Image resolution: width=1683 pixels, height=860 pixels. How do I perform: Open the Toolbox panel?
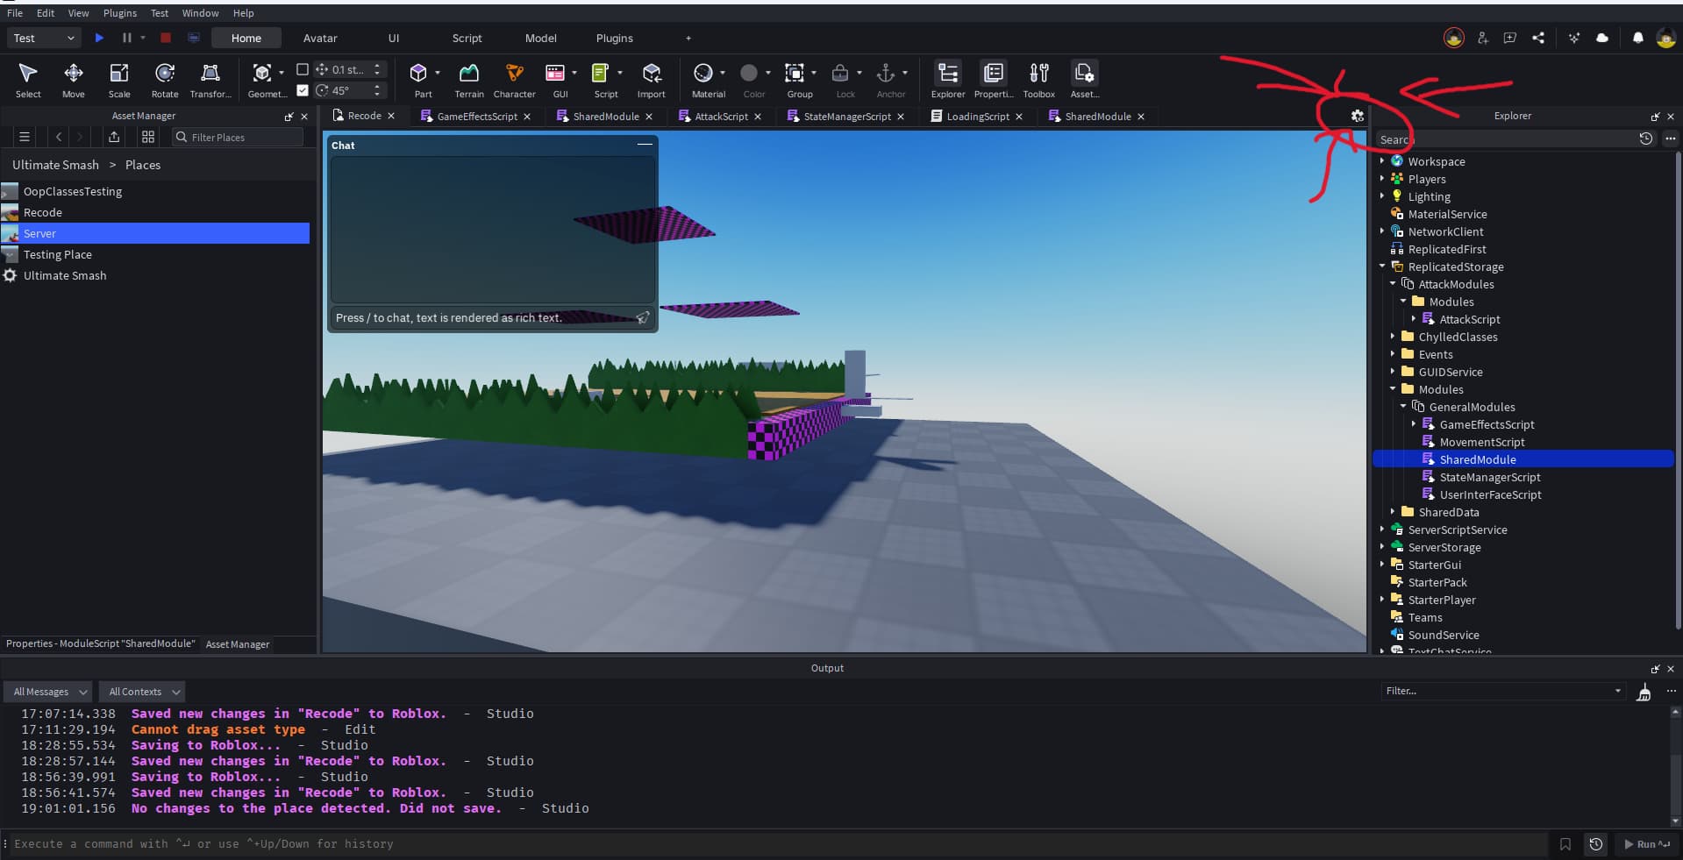[x=1039, y=80]
